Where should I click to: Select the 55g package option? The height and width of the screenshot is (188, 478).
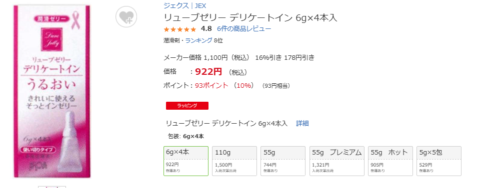[x=283, y=161]
